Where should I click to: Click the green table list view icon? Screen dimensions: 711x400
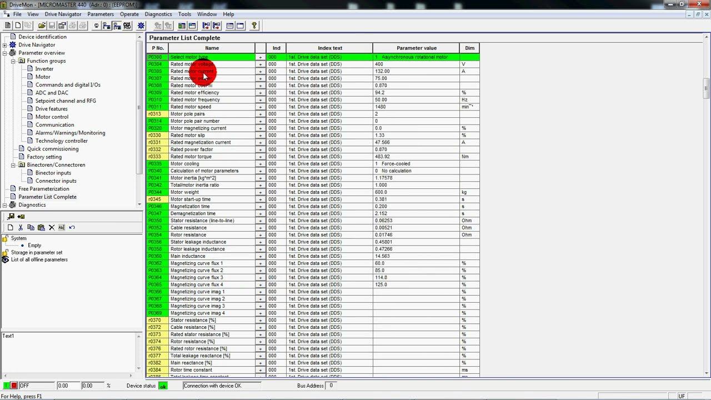182,26
